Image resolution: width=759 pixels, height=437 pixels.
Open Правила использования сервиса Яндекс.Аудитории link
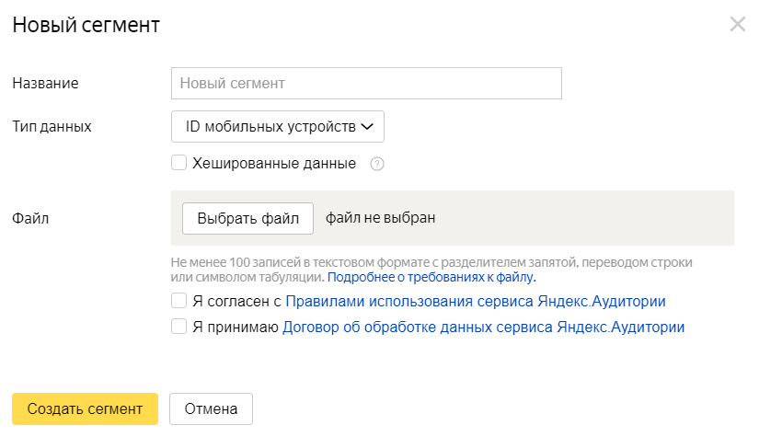tap(476, 302)
